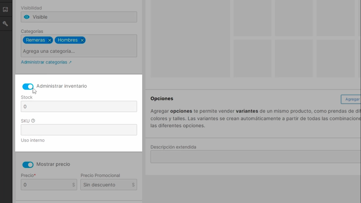The height and width of the screenshot is (203, 361).
Task: Click the dollar icon in Precio Promocional
Action: 133,185
